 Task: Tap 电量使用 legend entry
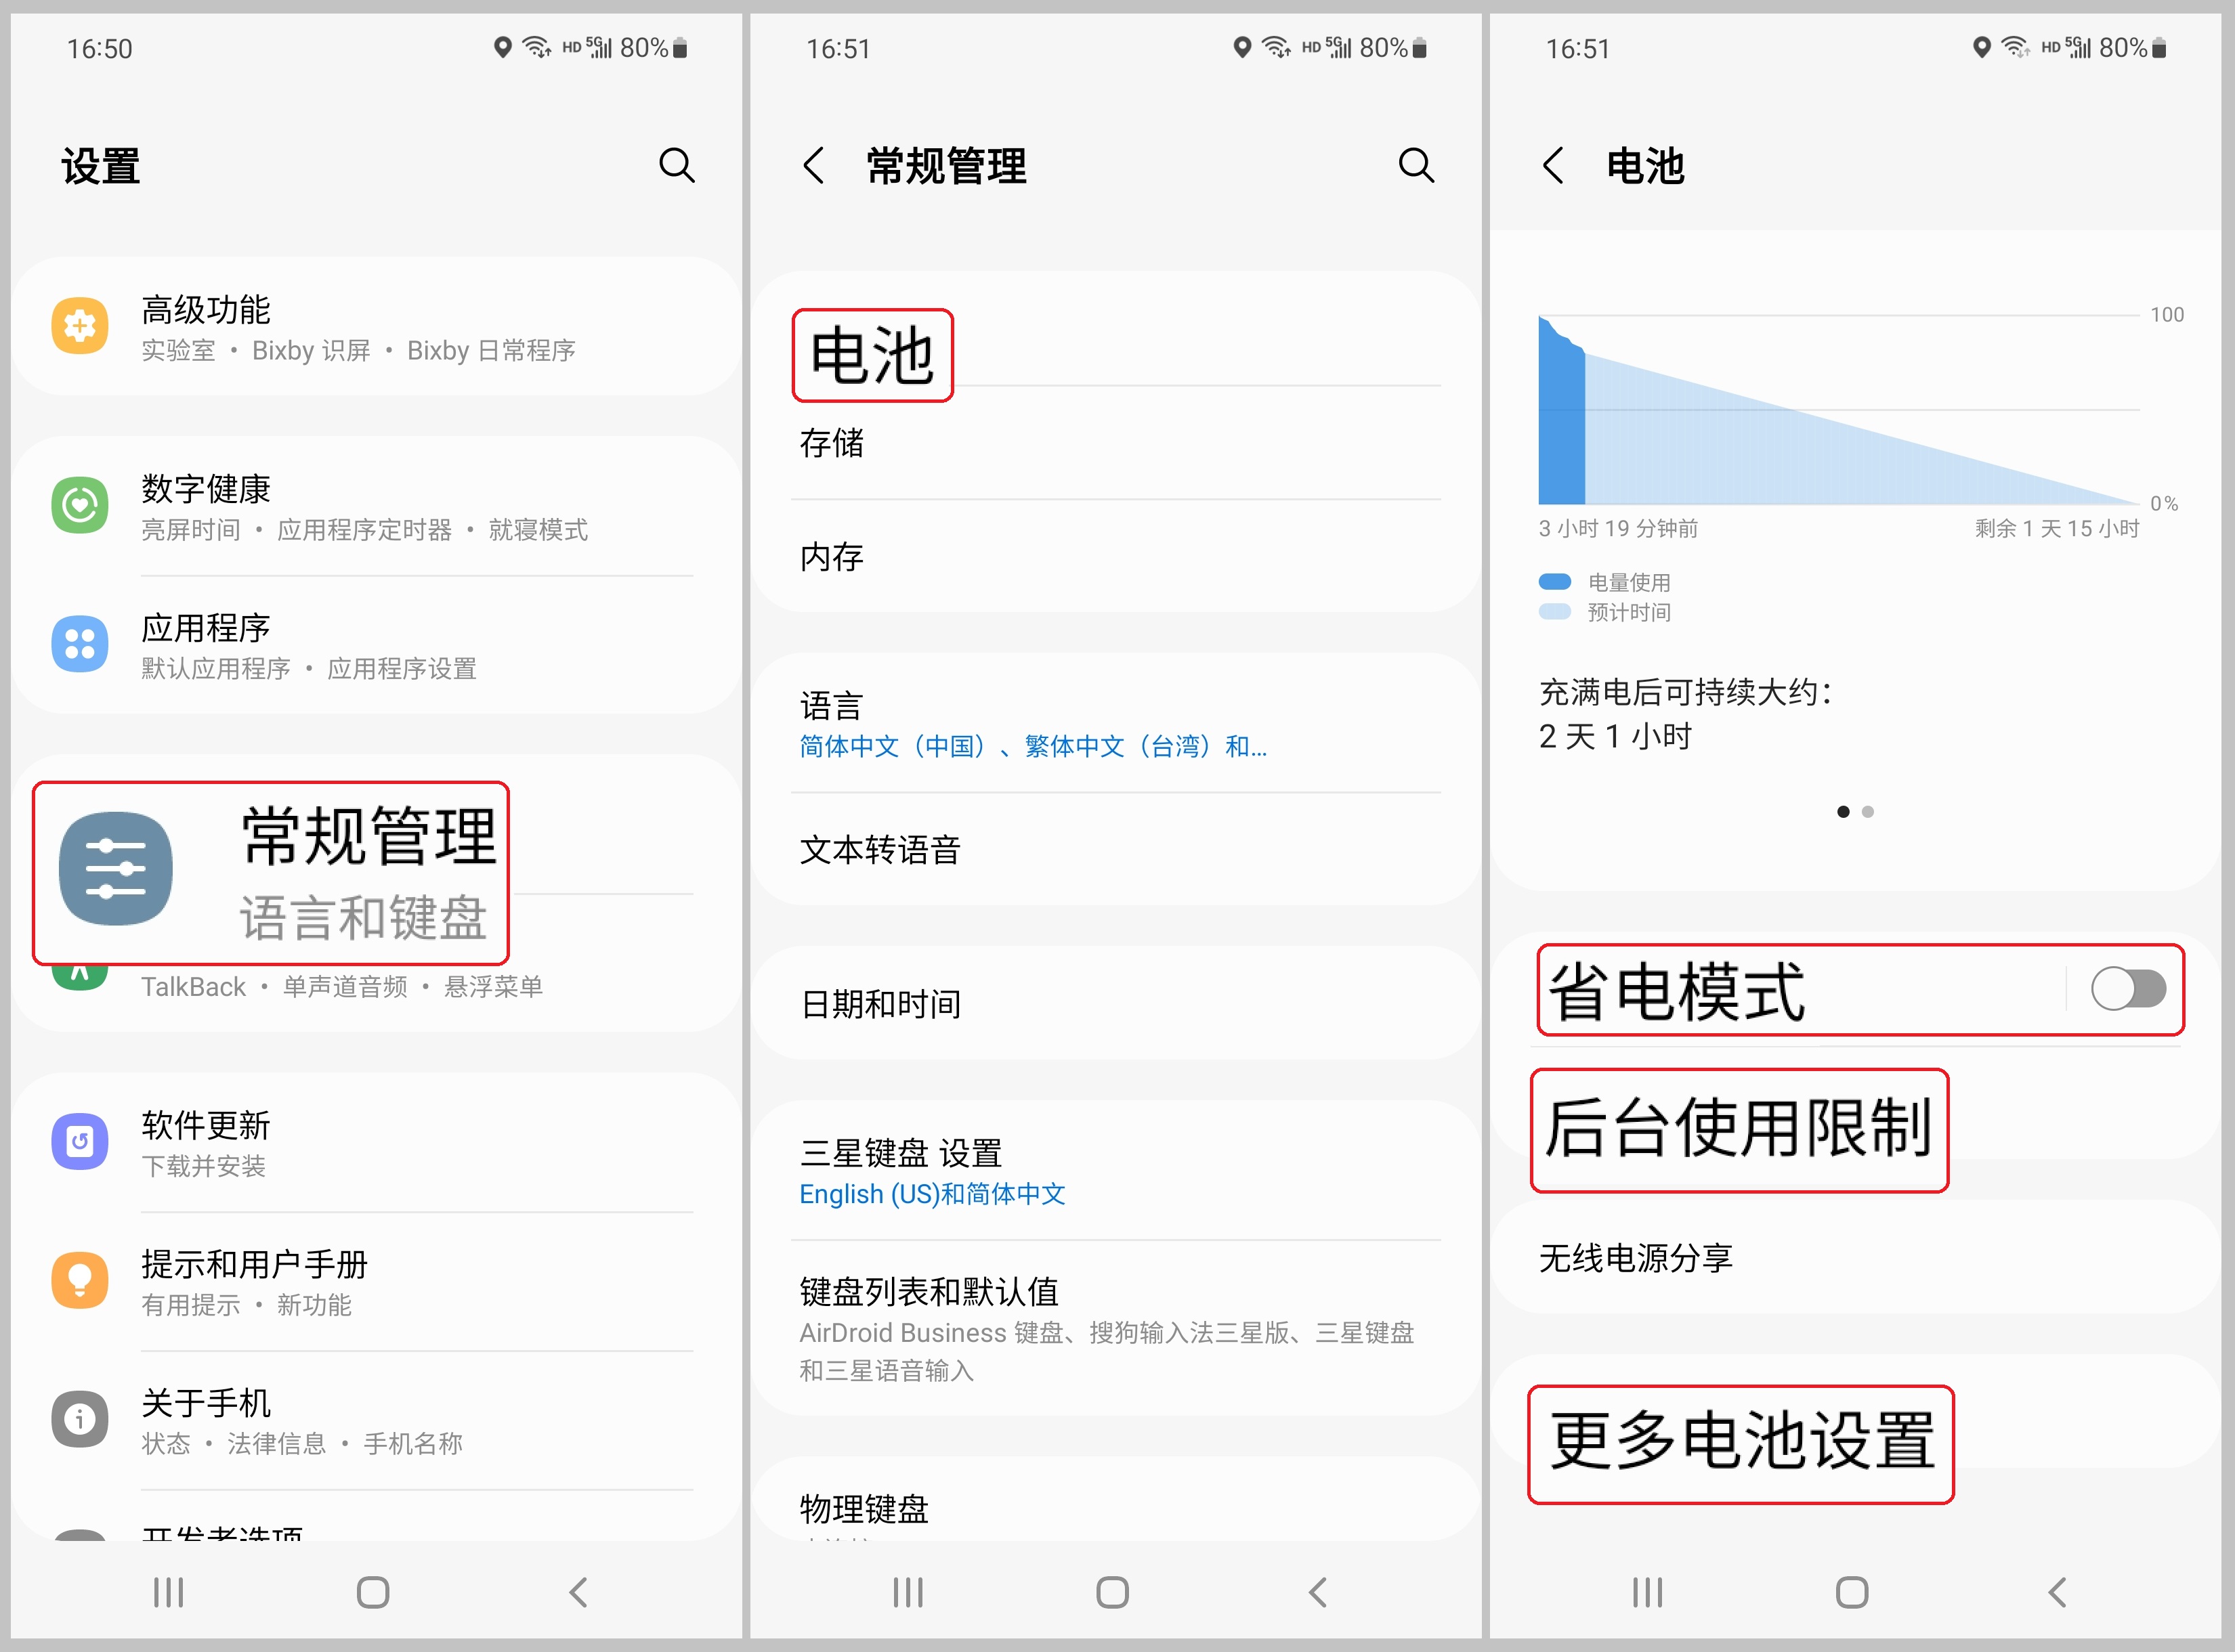click(1604, 582)
